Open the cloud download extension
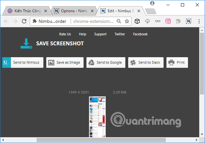 (147, 21)
